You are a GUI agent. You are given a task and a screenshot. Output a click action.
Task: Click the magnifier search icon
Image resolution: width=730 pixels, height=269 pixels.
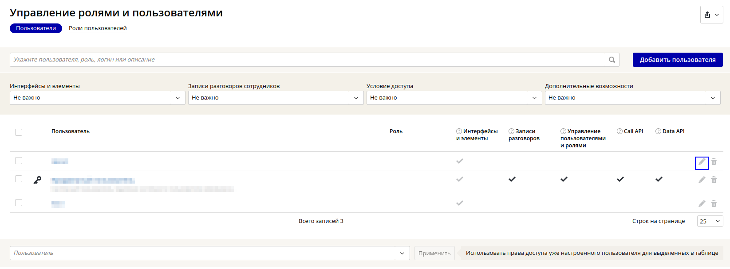pyautogui.click(x=612, y=60)
